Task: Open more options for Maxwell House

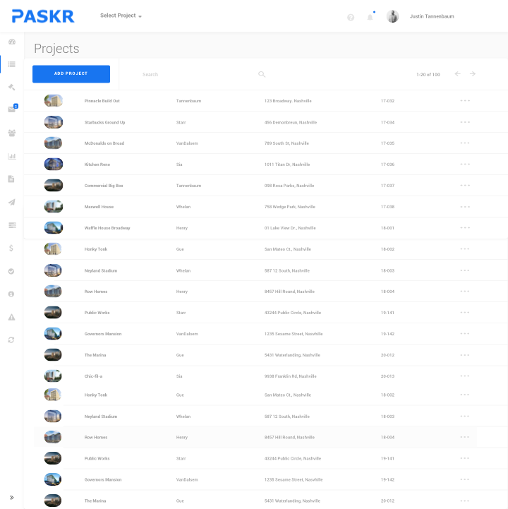Action: 465,206
